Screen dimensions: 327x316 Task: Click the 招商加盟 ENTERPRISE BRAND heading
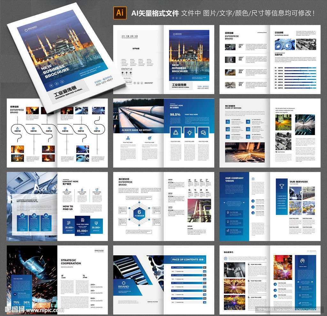coord(232,36)
